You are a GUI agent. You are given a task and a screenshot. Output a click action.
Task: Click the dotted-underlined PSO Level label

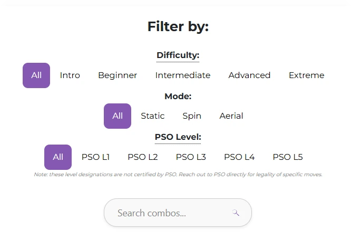pos(178,137)
